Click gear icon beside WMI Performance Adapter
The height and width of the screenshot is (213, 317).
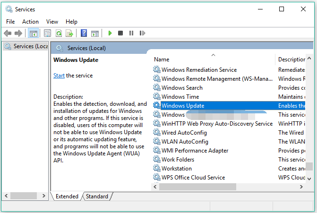click(156, 150)
